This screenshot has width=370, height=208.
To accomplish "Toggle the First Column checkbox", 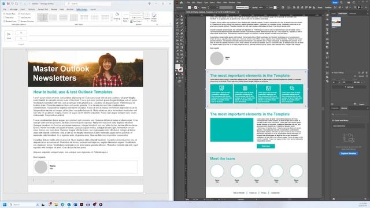I will coord(19,14).
